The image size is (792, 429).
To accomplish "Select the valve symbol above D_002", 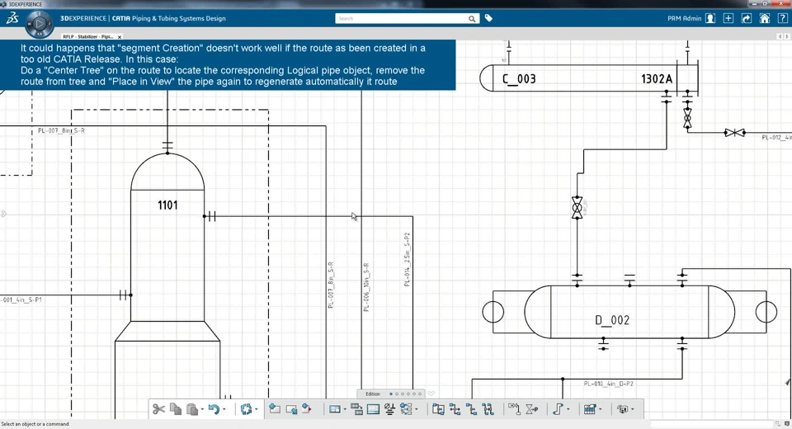I will point(577,208).
